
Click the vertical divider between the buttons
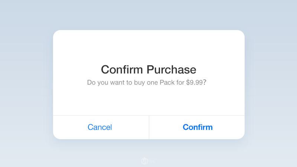coord(149,127)
